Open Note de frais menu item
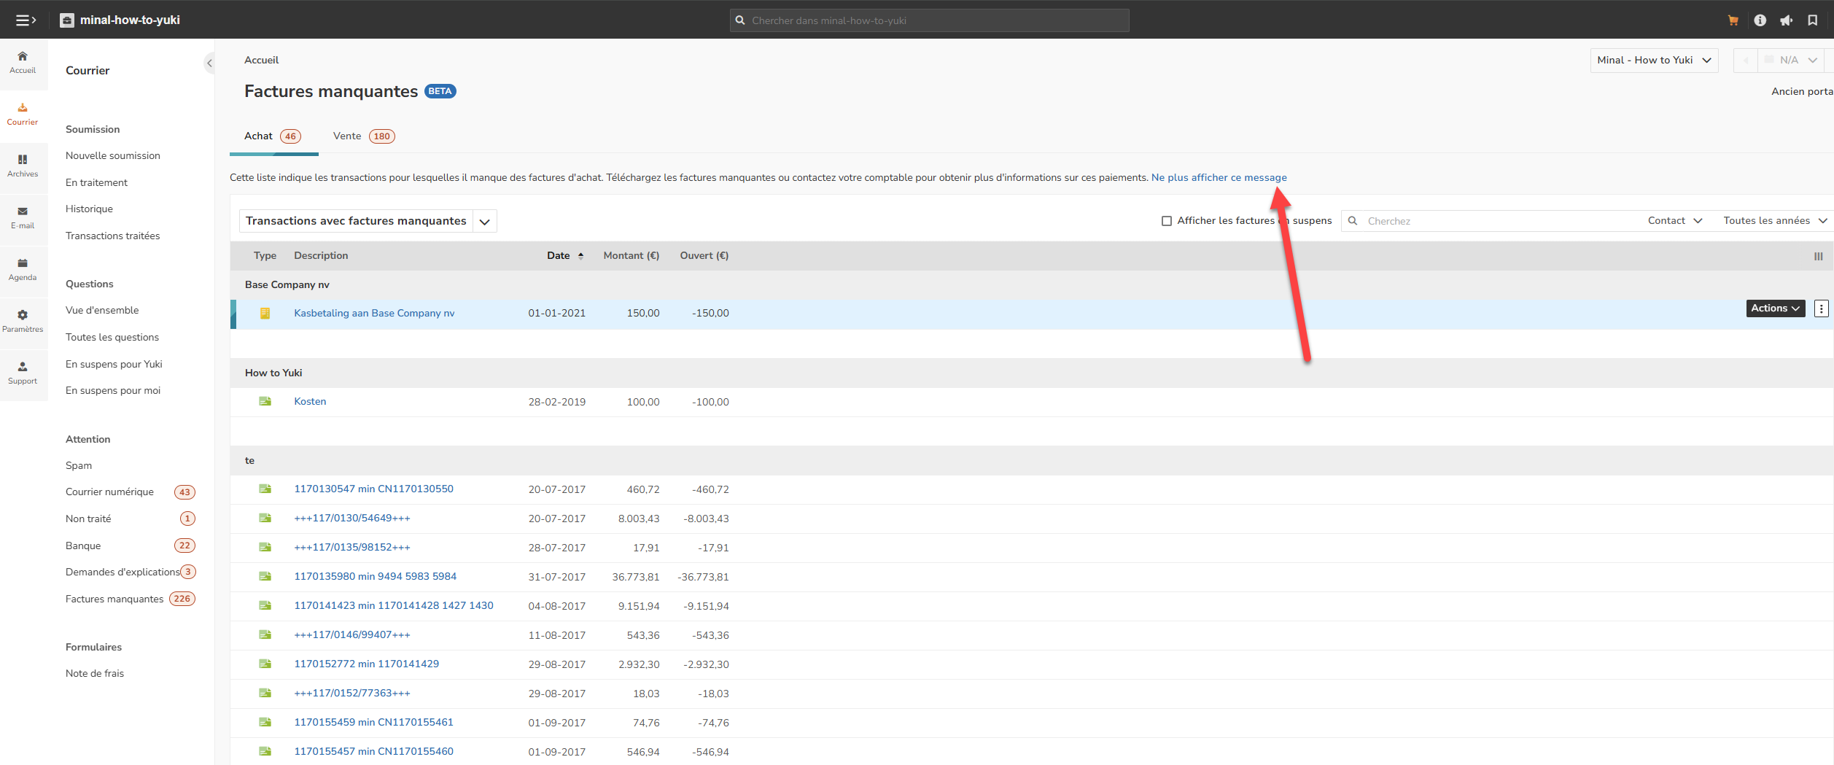The height and width of the screenshot is (765, 1834). [95, 674]
